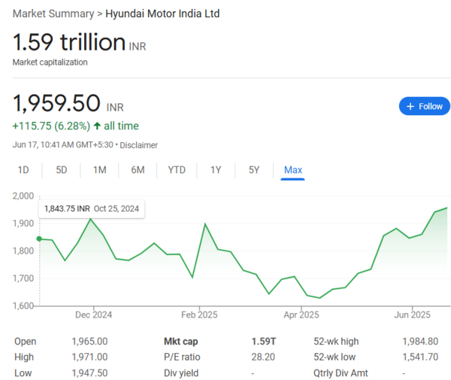Click the Jun 17 timestamp text

tap(62, 144)
